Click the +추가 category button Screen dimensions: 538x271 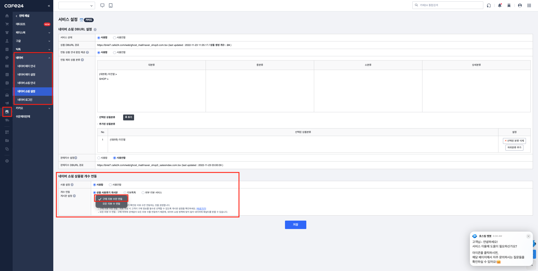click(128, 117)
